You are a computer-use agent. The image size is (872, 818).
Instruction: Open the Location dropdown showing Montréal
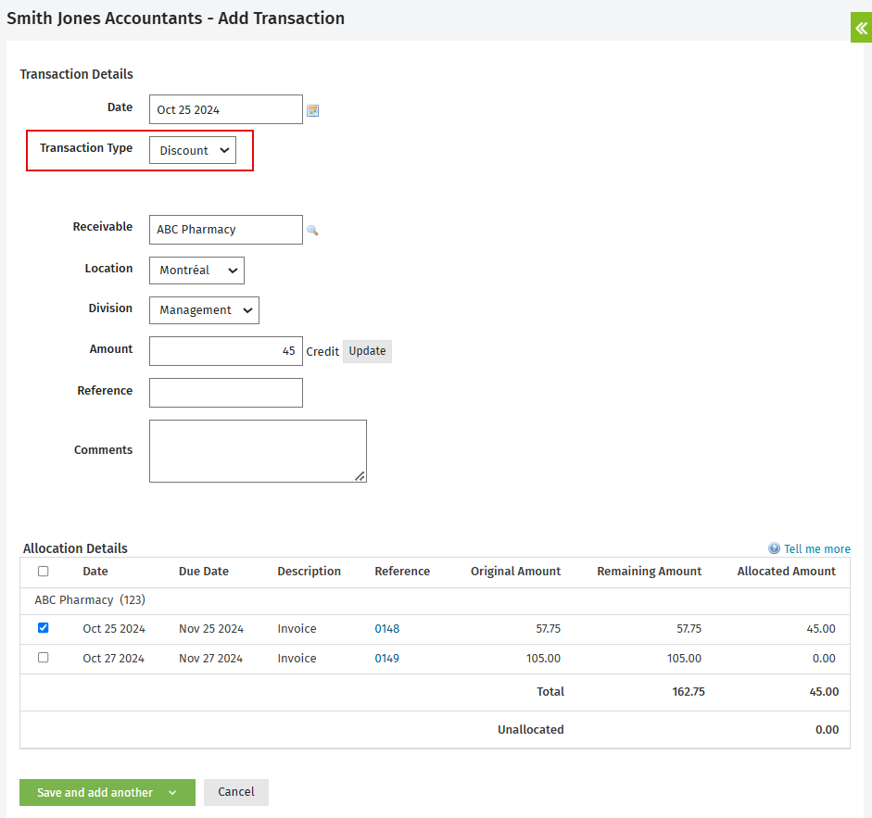pos(196,271)
